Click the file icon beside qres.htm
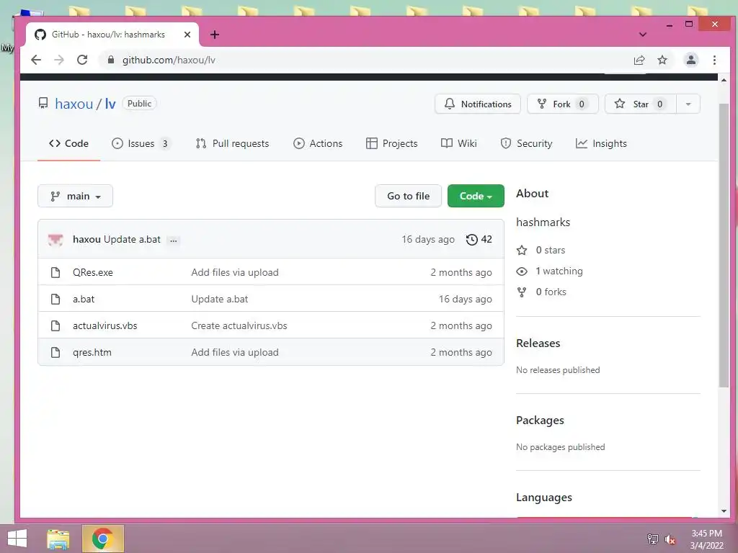The width and height of the screenshot is (738, 553). [x=55, y=352]
